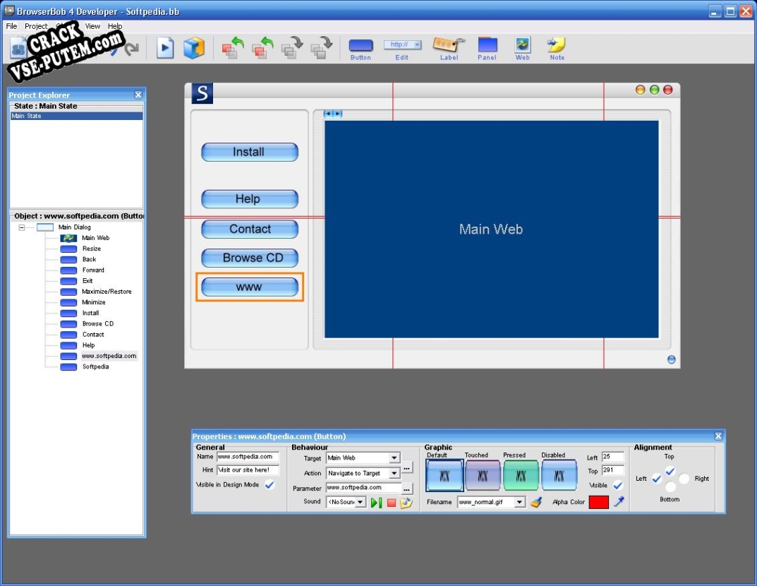Click the Send Backward toolbar icon
Screen dimensions: 757x586
(292, 48)
